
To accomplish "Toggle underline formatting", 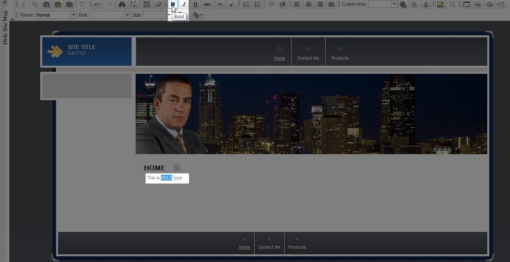I will (195, 4).
